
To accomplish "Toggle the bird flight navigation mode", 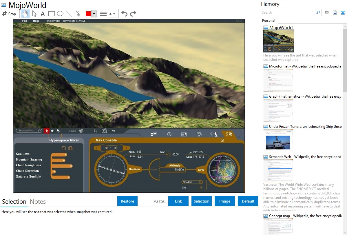I will tap(58, 131).
